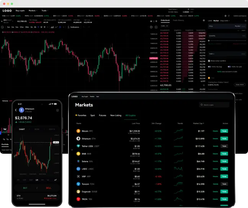Image resolution: width=248 pixels, height=208 pixels.
Task: Open chart settings gear beside camera icon
Action: point(151,27)
